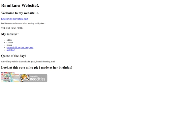Click the "Ramikara Website!." main heading
178x133 pixels.
[20, 6]
